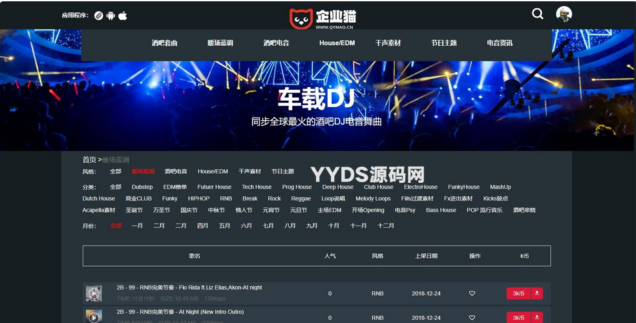Open the user avatar profile picture
The image size is (636, 323).
564,14
